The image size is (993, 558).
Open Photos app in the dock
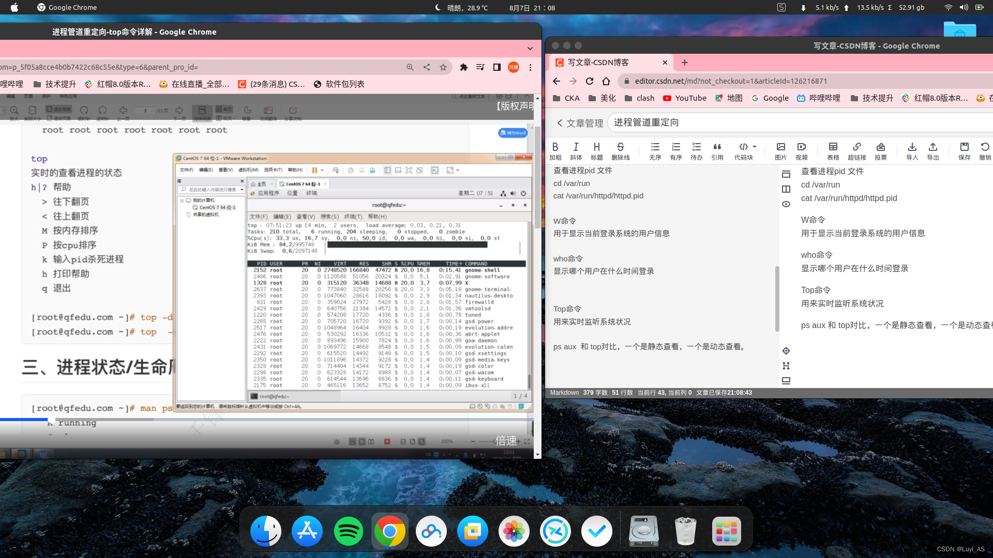(514, 531)
